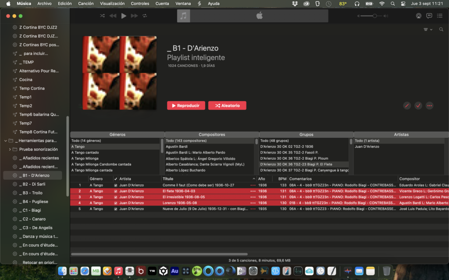
Task: Open AirPlay output icon
Action: pos(418,16)
